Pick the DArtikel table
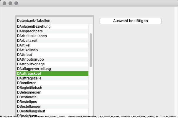This screenshot has height=118, width=178. (24, 45)
